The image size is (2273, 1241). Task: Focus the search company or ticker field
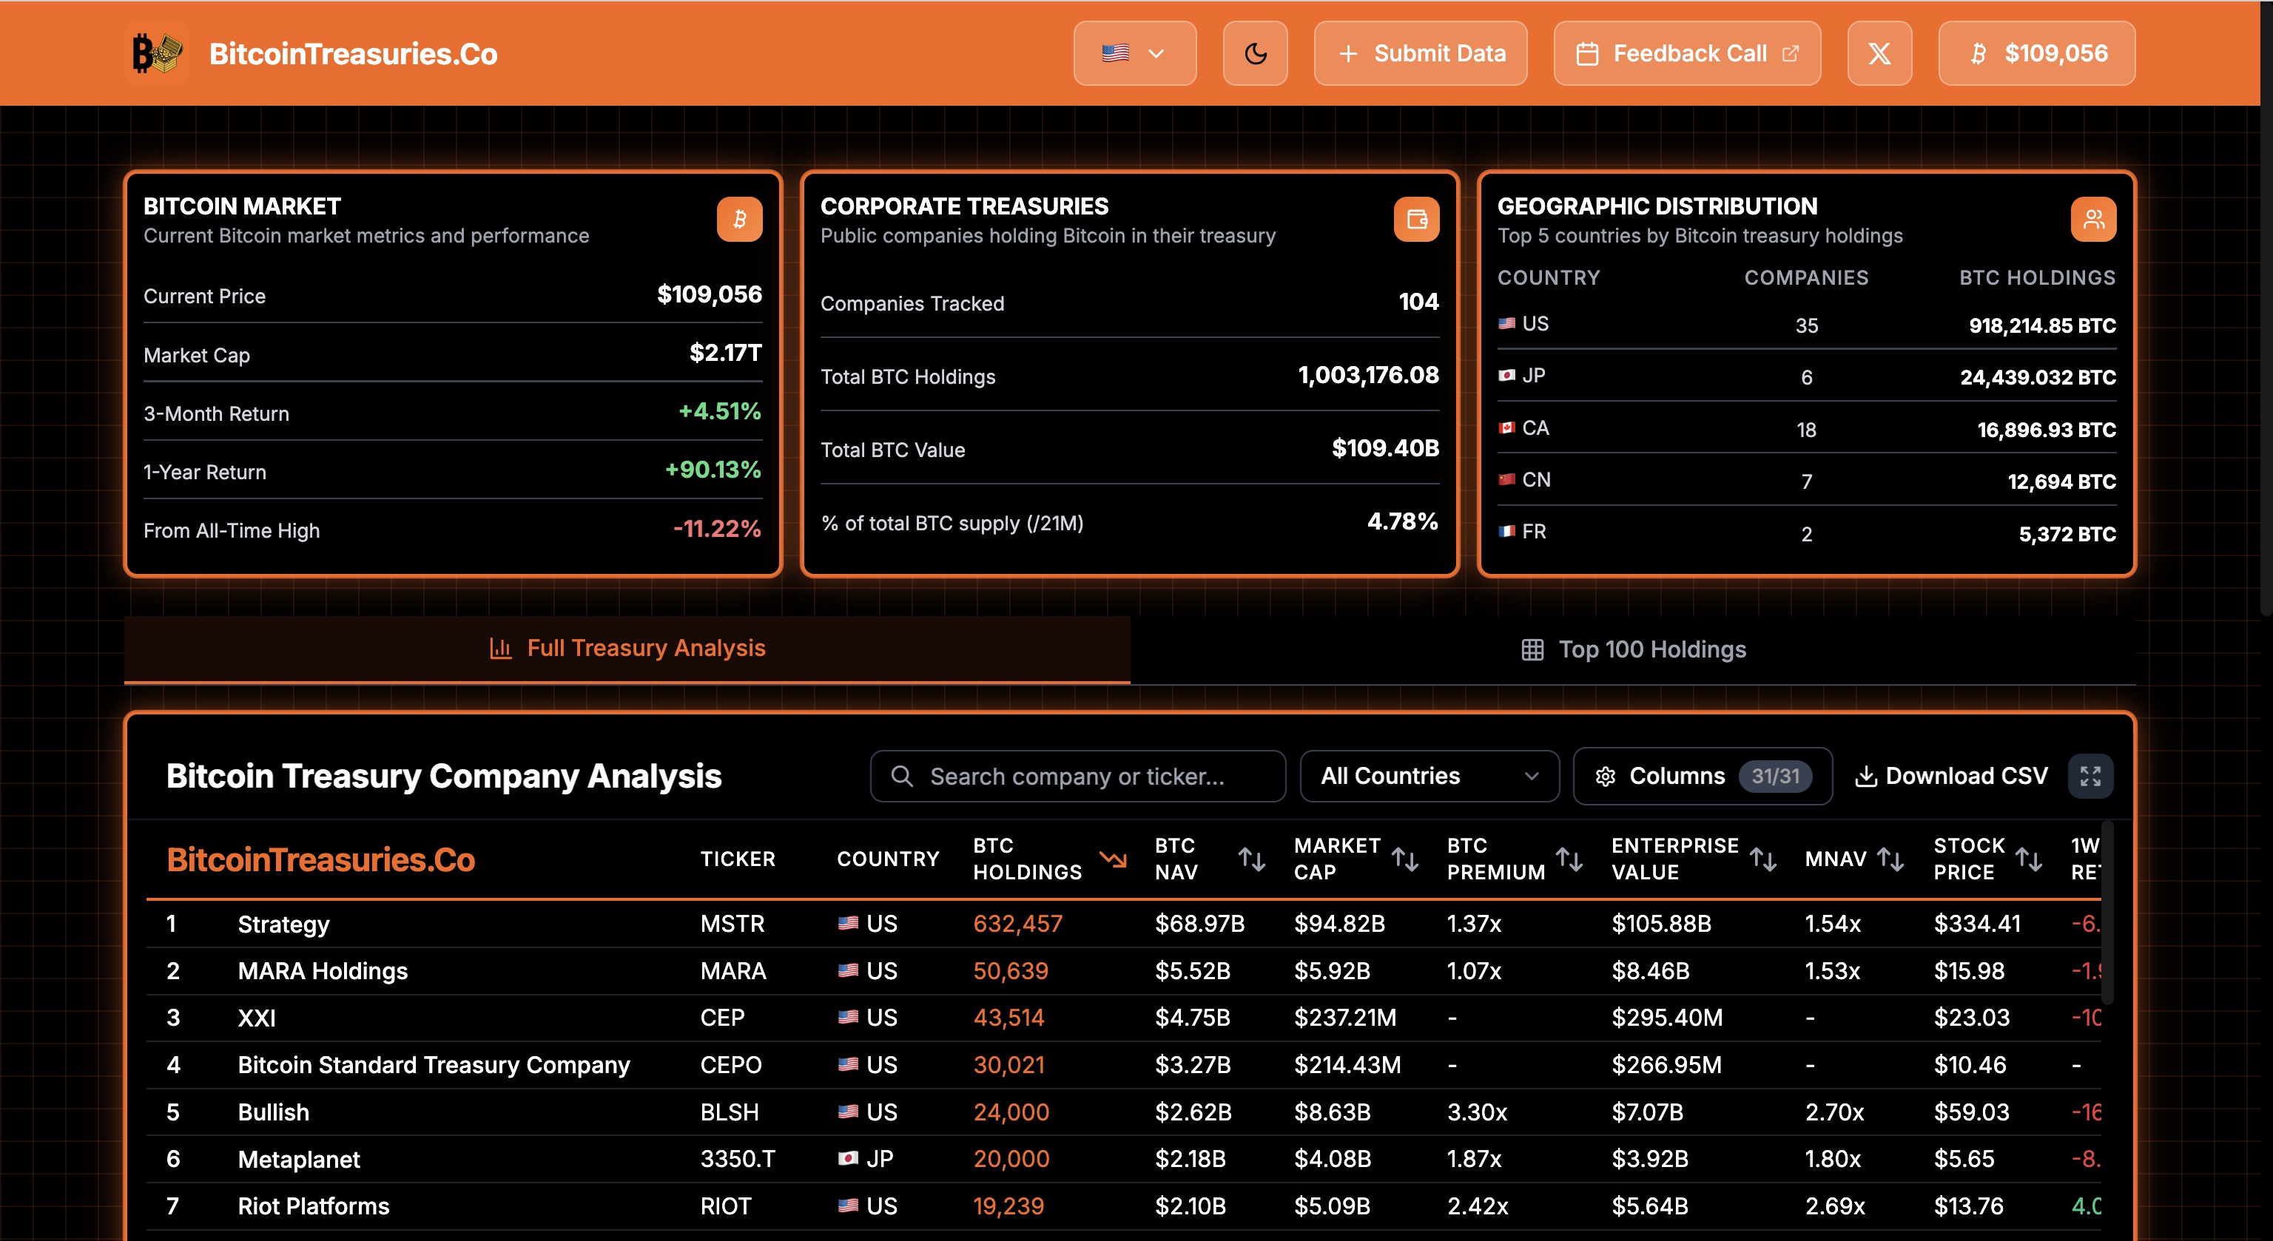(x=1077, y=776)
